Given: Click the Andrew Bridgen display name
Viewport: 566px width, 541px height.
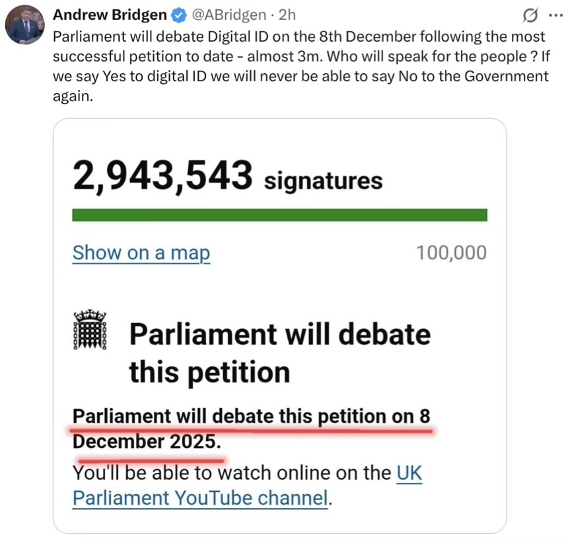Looking at the screenshot, I should (110, 15).
